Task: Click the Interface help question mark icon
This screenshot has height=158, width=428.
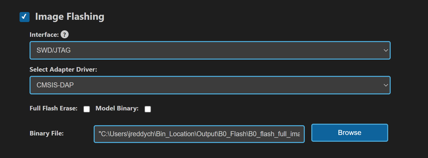Action: tap(65, 35)
